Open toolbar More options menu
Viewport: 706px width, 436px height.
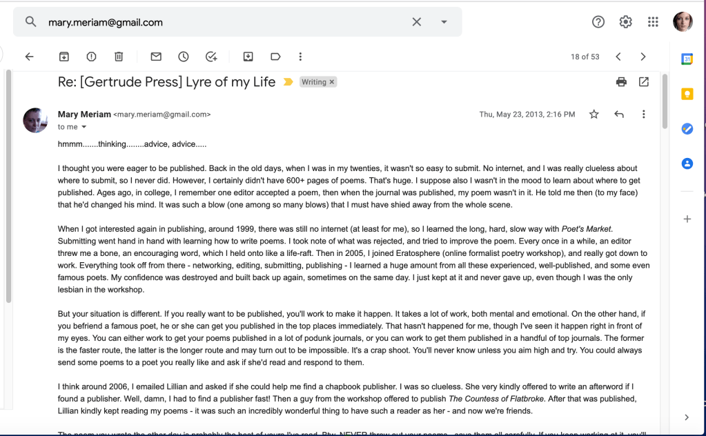(300, 57)
